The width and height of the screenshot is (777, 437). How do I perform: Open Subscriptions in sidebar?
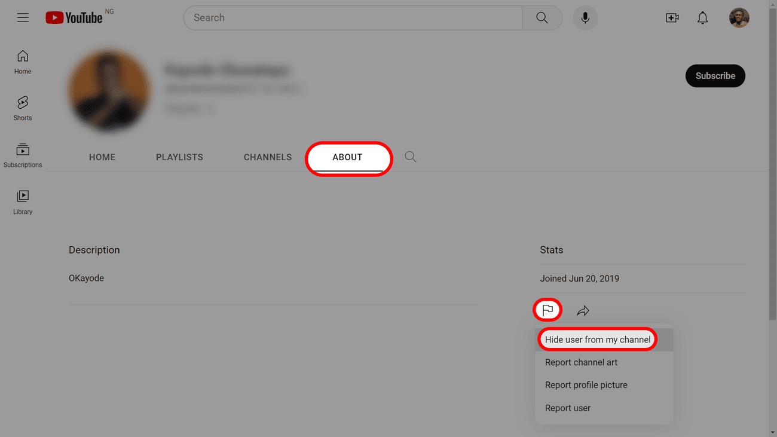pyautogui.click(x=23, y=155)
